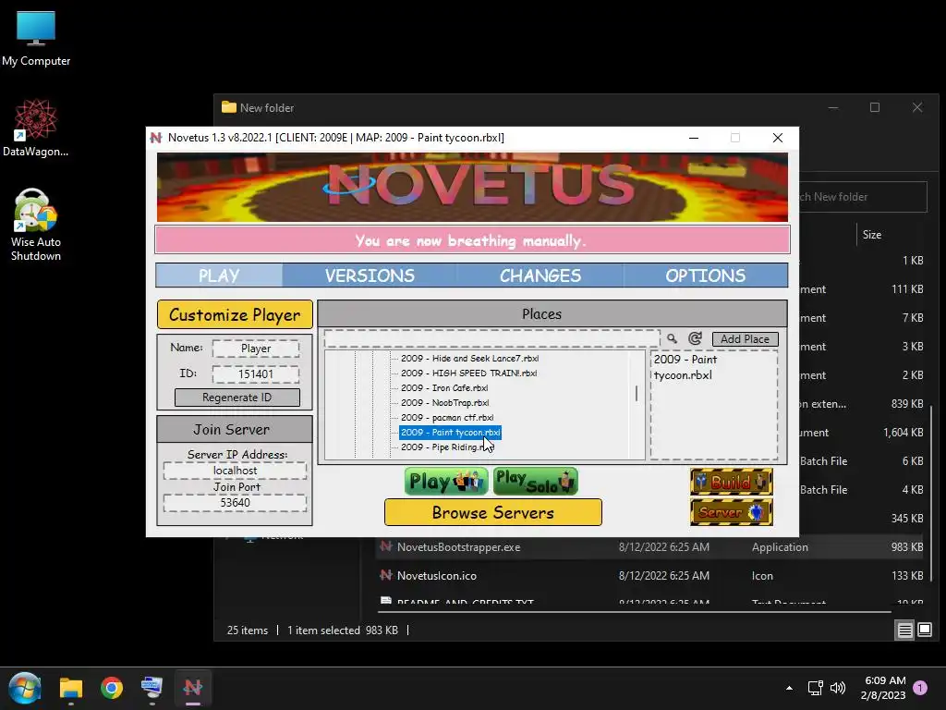Click the Novetus title bar logo icon
The width and height of the screenshot is (946, 710).
pyautogui.click(x=156, y=138)
